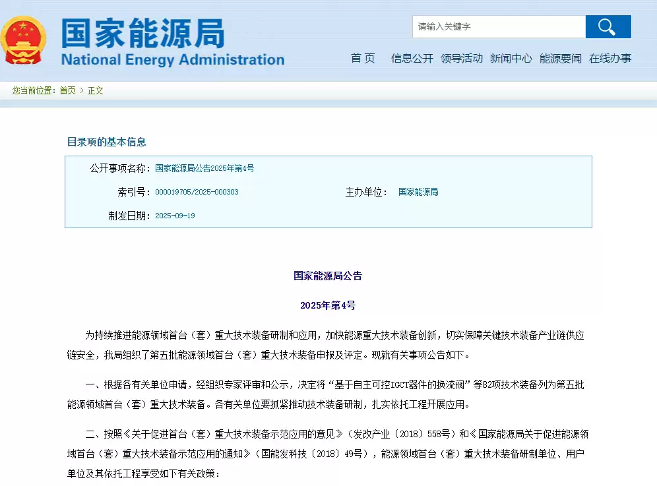Open the 新闻中心 section
Viewport: 657px width, 486px height.
511,58
